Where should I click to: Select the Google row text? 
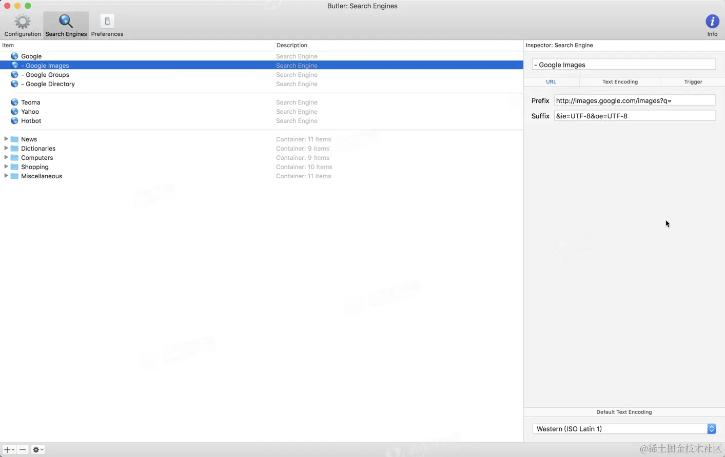[31, 56]
